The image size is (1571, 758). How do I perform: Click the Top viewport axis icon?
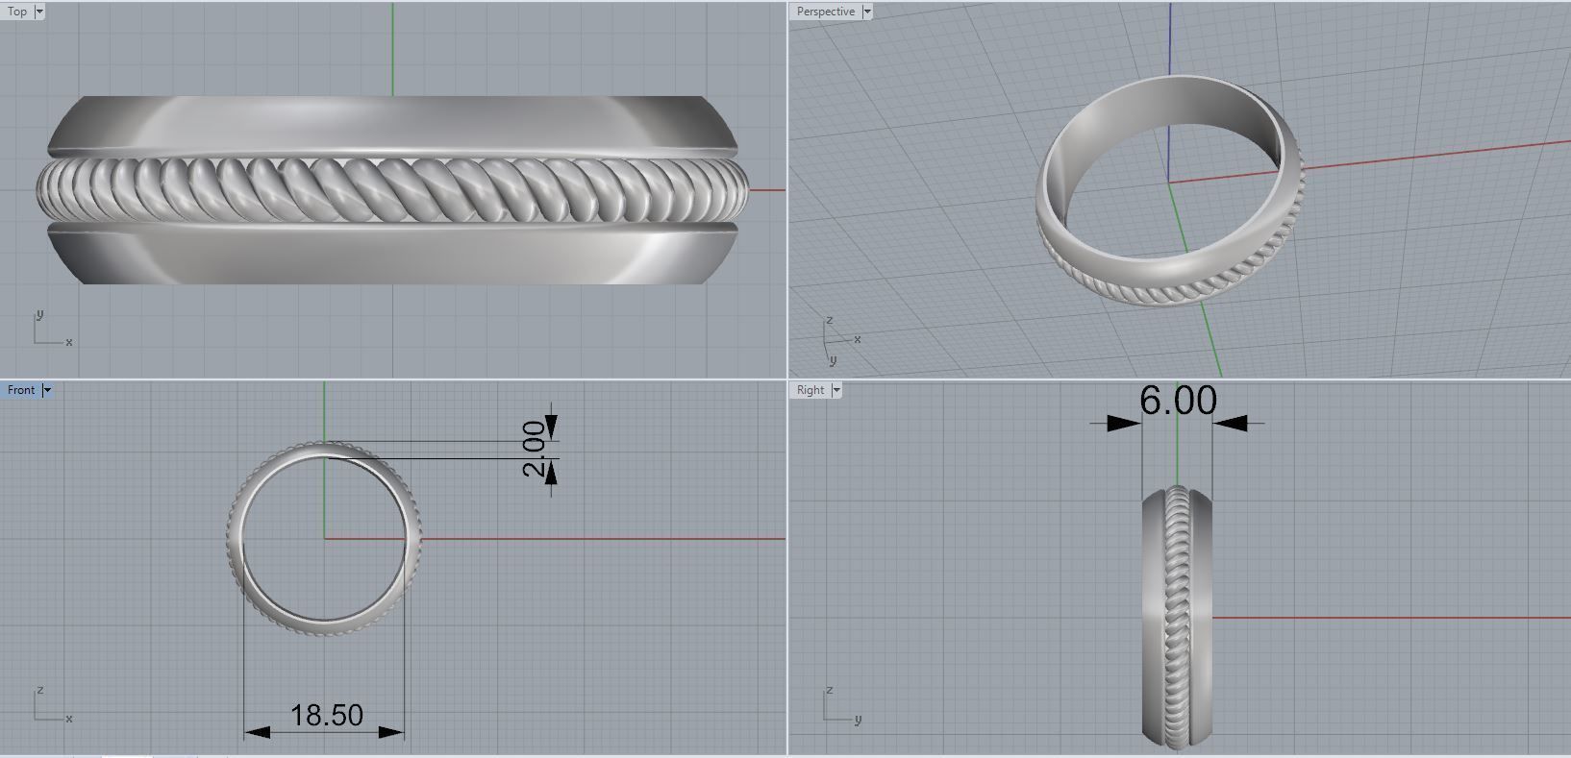tap(52, 329)
